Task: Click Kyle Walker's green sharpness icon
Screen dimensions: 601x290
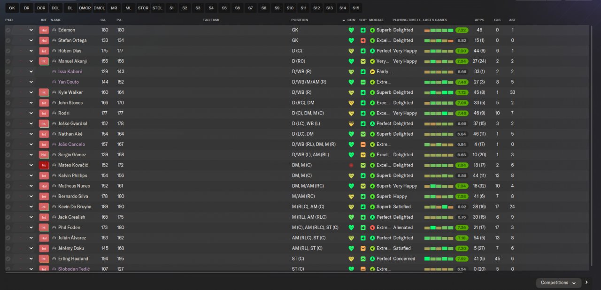Action: pos(363,92)
